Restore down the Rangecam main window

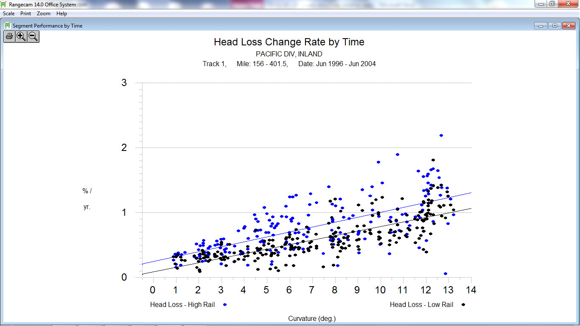click(552, 4)
